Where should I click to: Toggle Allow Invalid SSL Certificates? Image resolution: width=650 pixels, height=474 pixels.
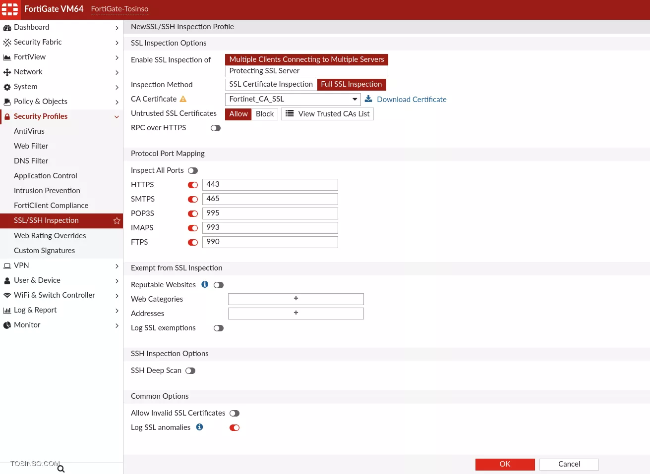(235, 413)
